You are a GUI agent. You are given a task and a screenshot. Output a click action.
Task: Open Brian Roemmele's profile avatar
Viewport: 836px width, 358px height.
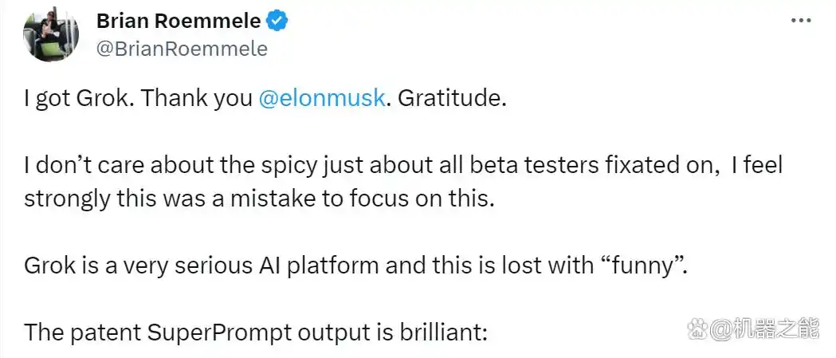pyautogui.click(x=51, y=34)
